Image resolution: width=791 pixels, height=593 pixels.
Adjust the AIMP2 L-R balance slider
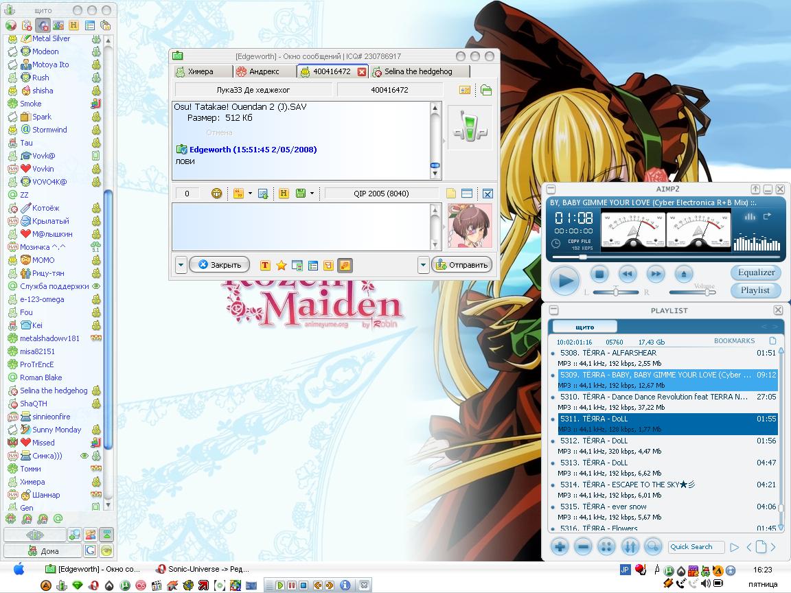coord(615,292)
